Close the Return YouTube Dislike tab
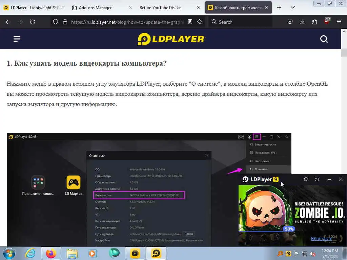This screenshot has height=260, width=347. pyautogui.click(x=198, y=7)
